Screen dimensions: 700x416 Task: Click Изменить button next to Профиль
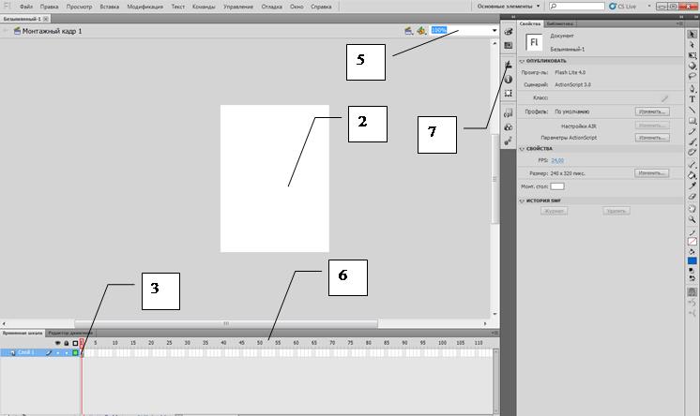(x=652, y=111)
